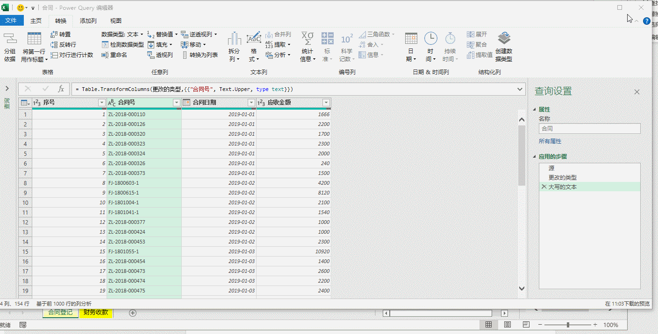The image size is (658, 334).
Task: Switch to Page Layout view in status bar
Action: tap(508, 325)
